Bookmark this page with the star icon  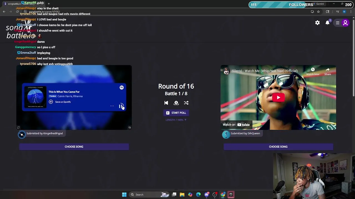click(318, 12)
